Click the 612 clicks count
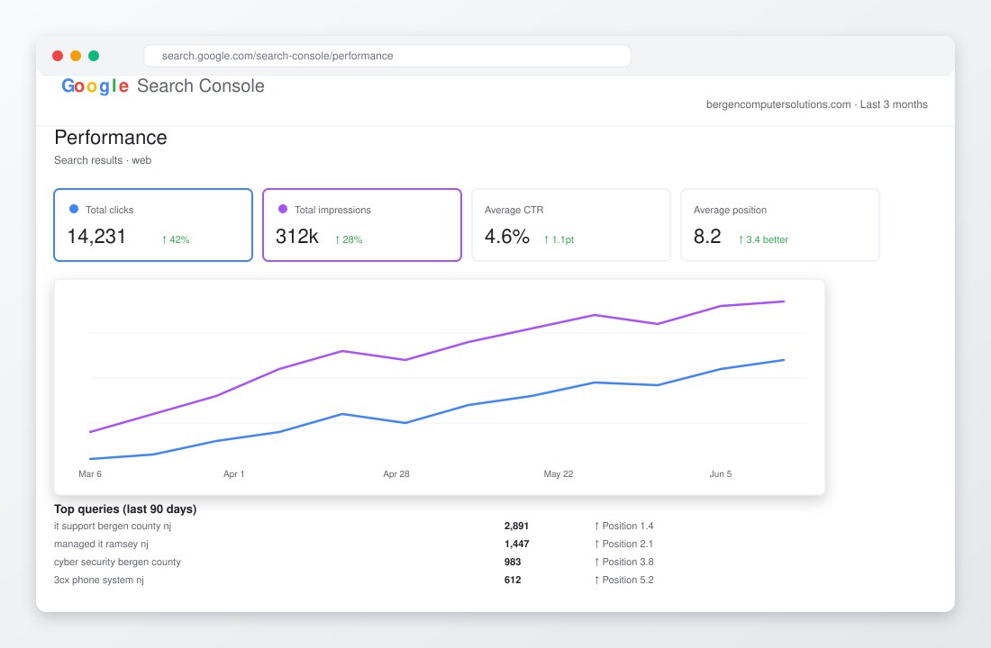The image size is (991, 648). point(513,580)
